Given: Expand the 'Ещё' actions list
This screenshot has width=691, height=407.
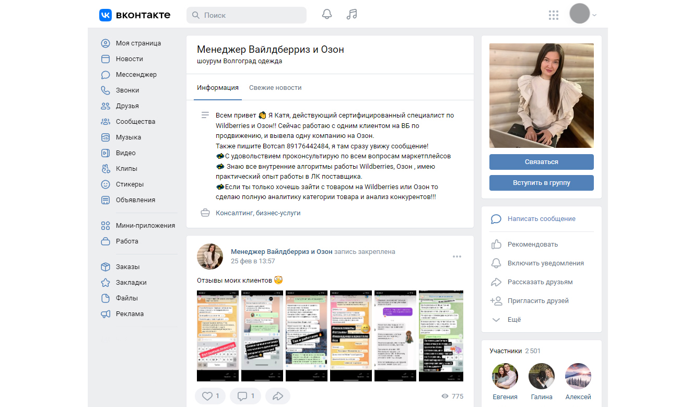Looking at the screenshot, I should pos(514,320).
